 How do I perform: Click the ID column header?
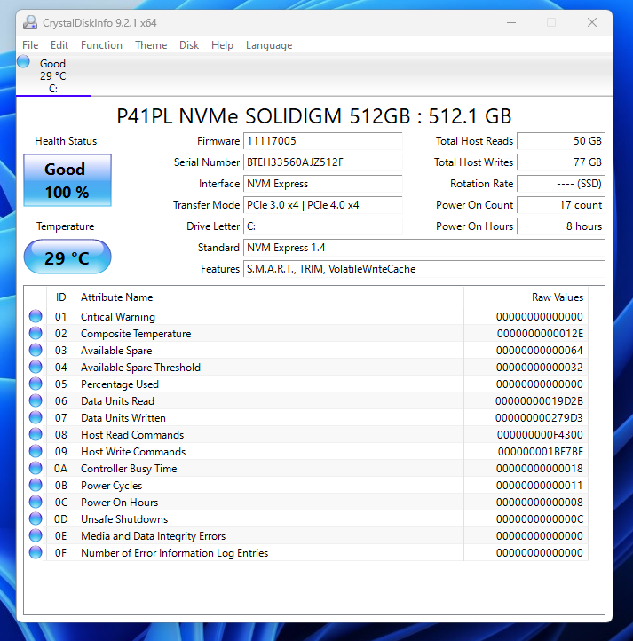(60, 297)
